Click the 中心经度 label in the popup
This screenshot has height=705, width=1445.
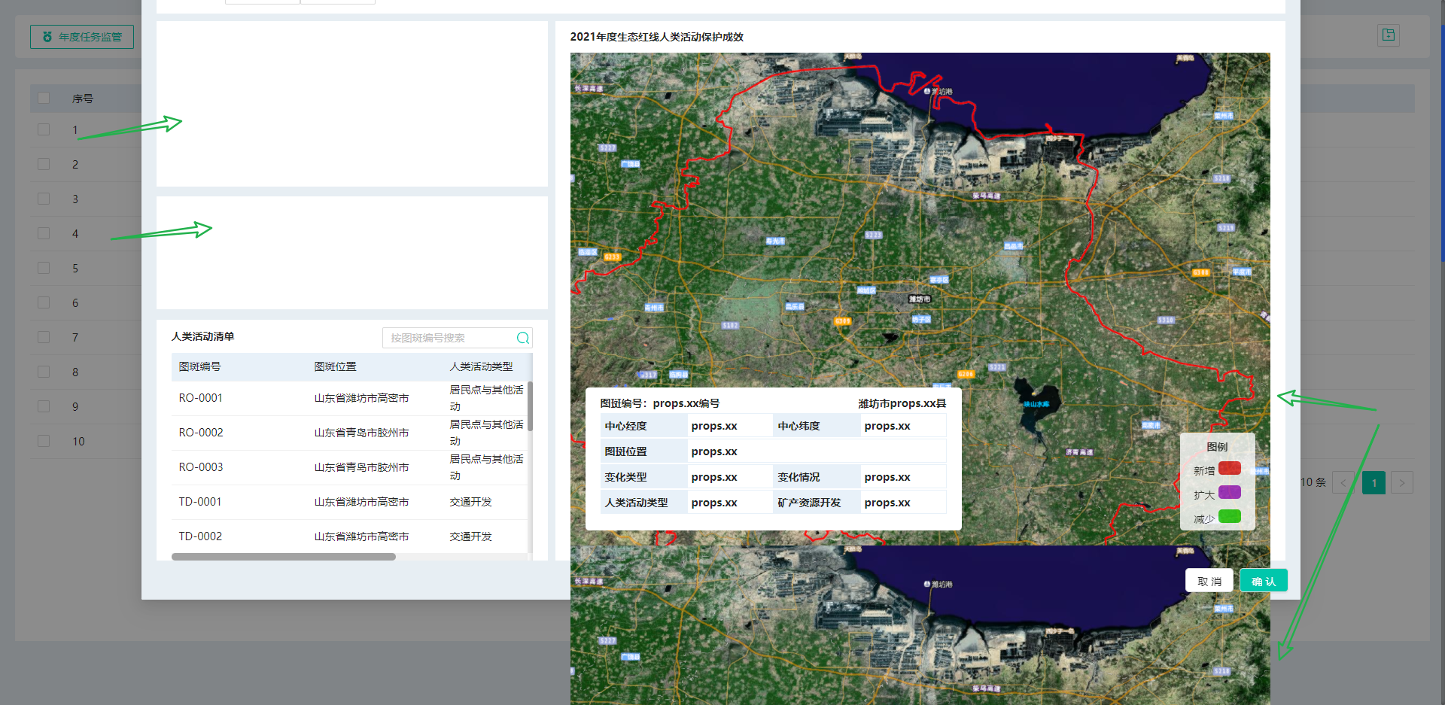(625, 426)
